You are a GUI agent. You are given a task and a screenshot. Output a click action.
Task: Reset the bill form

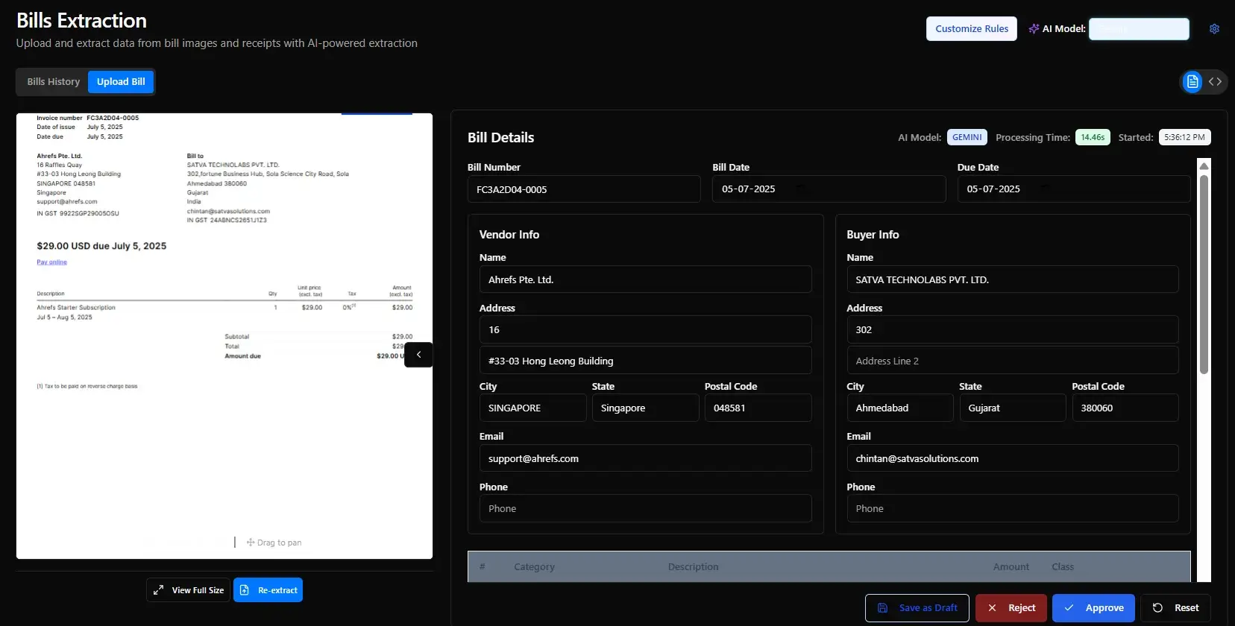pos(1175,608)
